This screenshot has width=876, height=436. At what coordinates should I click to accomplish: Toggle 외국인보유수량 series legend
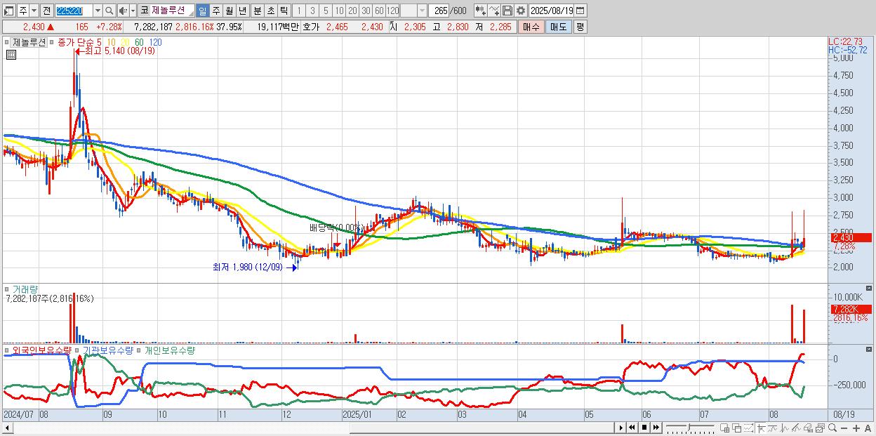[x=41, y=350]
